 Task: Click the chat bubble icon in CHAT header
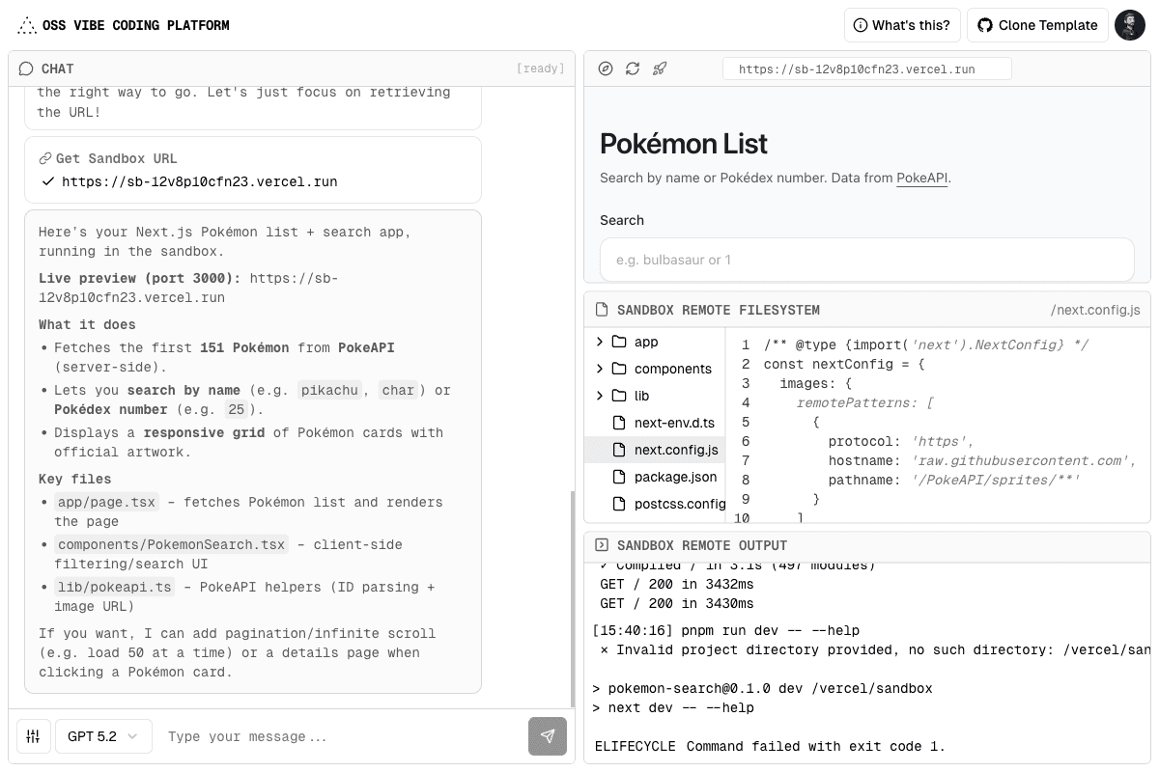pos(26,69)
